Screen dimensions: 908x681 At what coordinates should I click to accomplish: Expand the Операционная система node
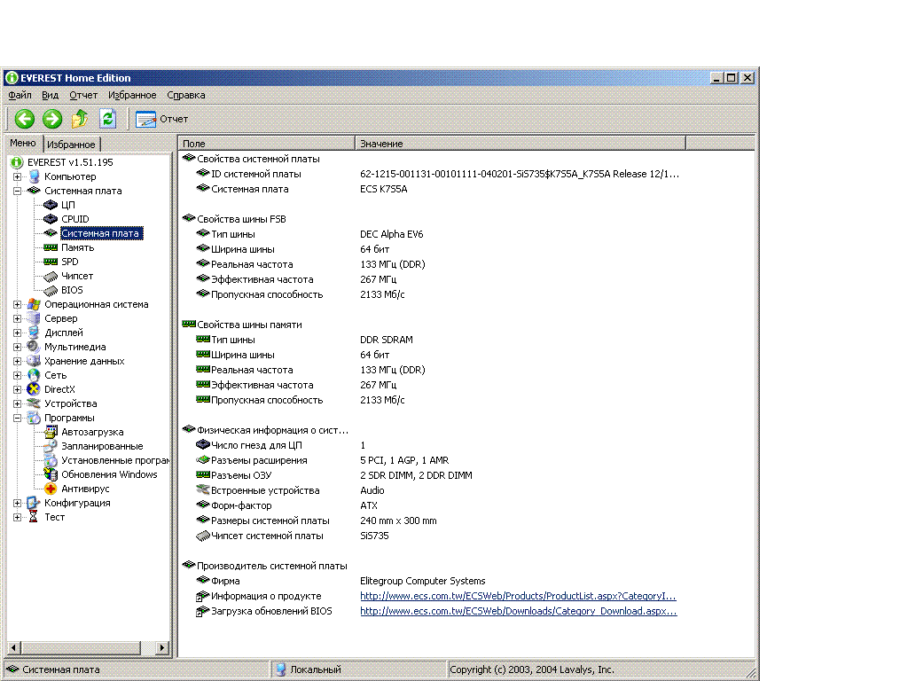pos(18,304)
